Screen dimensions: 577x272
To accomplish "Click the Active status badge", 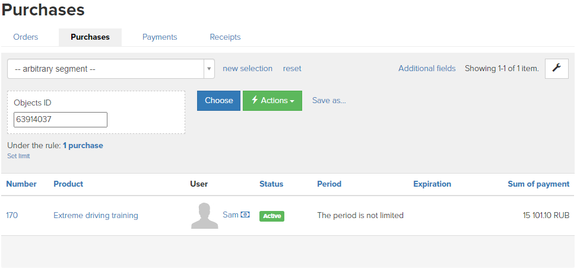I will coord(272,216).
